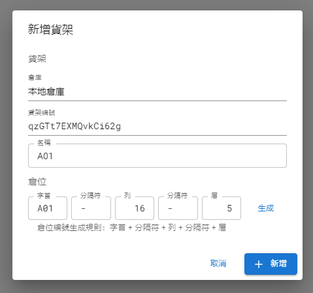This screenshot has height=293, width=313.
Task: Click the 倉位編號生成規則 hint text
Action: (x=131, y=228)
